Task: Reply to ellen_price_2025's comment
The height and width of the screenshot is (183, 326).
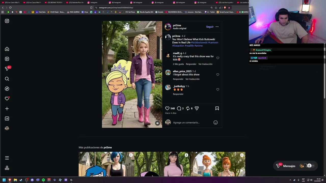Action: tap(178, 79)
